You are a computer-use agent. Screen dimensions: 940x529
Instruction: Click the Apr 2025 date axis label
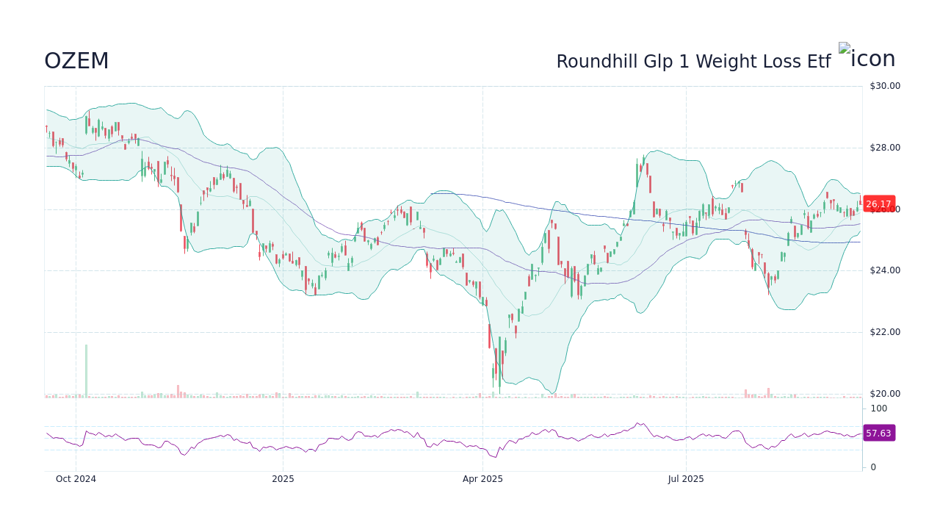click(482, 479)
